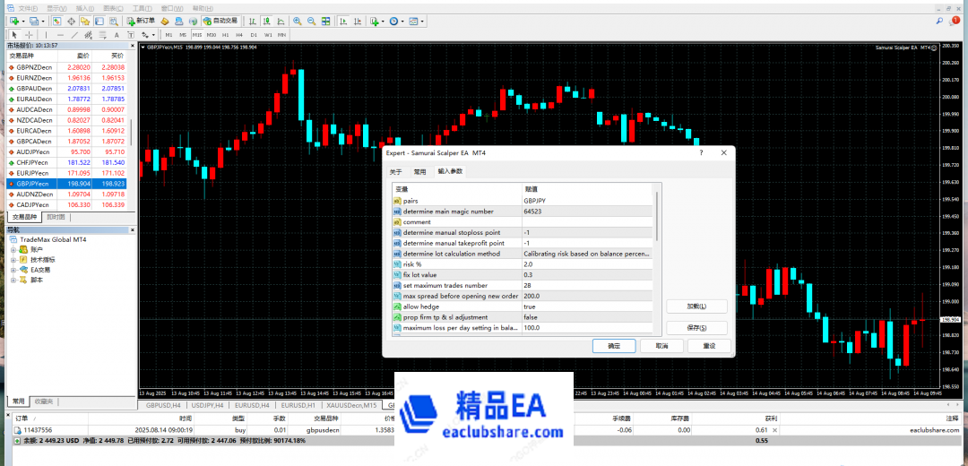The width and height of the screenshot is (968, 466).
Task: Click the tile windows grid icon
Action: tap(324, 21)
